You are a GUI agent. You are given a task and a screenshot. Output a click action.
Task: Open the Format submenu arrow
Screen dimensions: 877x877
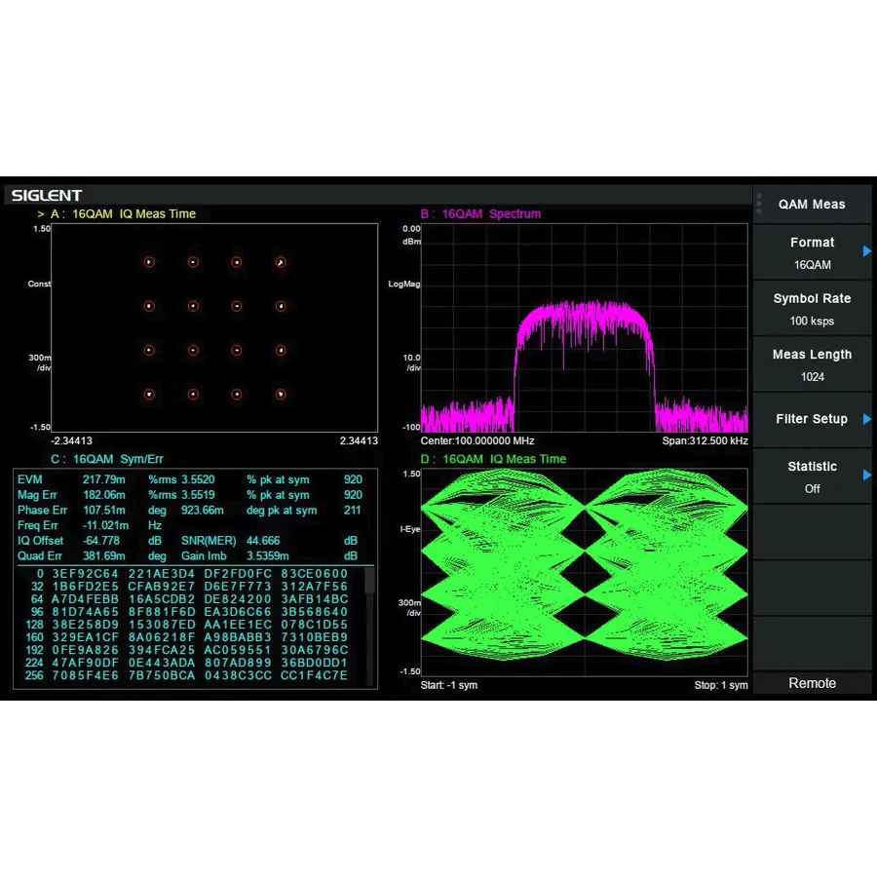(x=866, y=250)
